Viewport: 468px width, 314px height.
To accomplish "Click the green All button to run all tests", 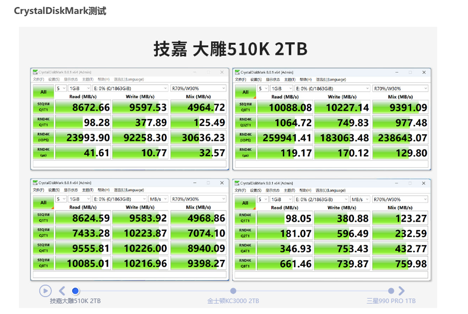I will pyautogui.click(x=43, y=92).
